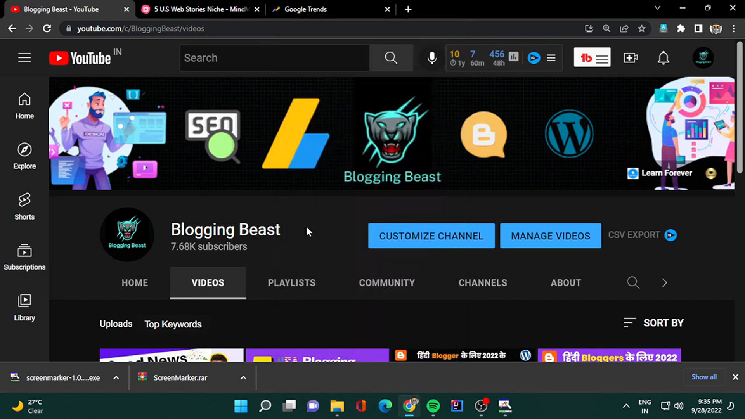The image size is (745, 419).
Task: Click Customize Channel button
Action: pyautogui.click(x=431, y=235)
